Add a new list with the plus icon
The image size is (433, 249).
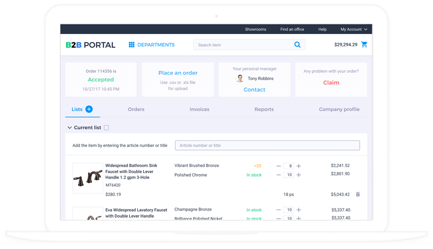pyautogui.click(x=89, y=109)
